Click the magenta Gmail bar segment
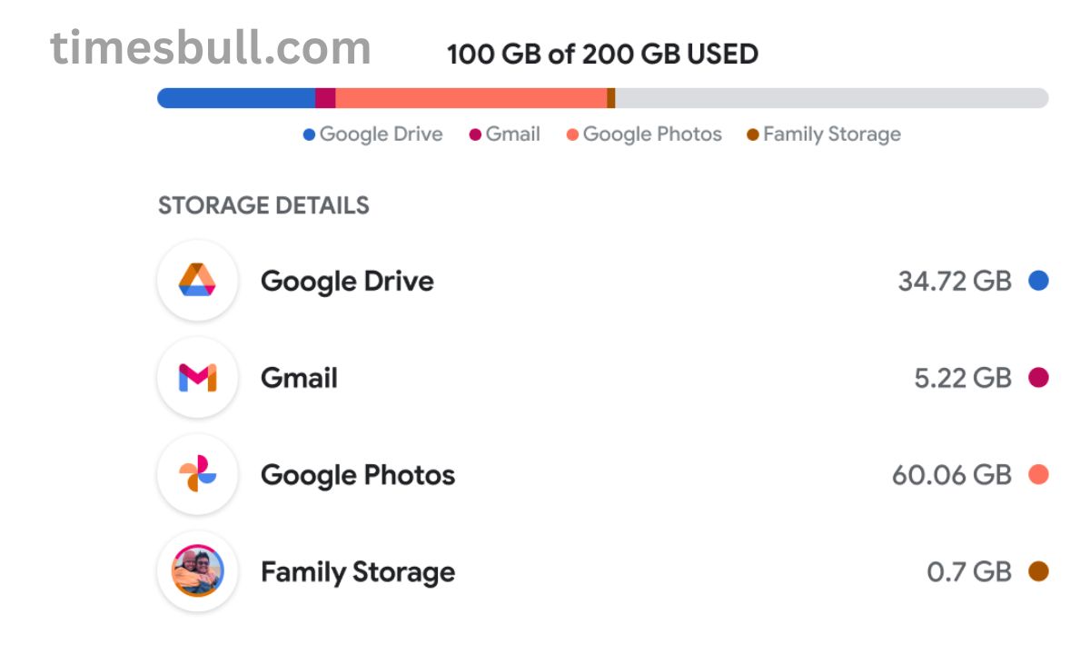Image resolution: width=1090 pixels, height=654 pixels. click(x=325, y=98)
